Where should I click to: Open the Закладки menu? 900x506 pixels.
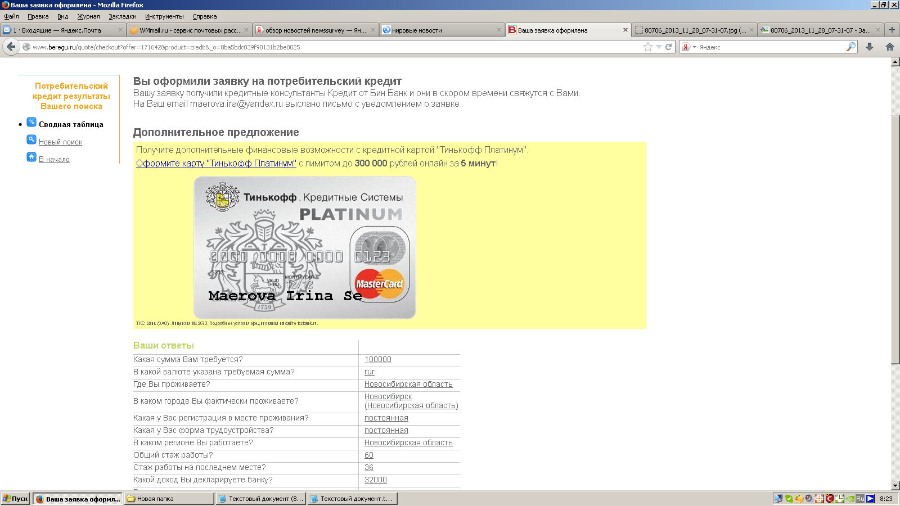point(123,16)
